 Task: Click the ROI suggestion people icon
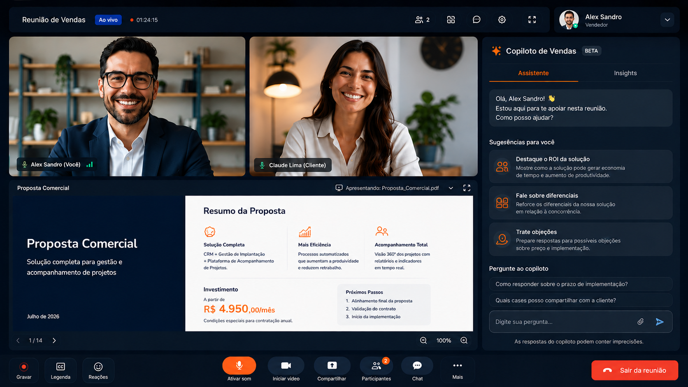click(x=502, y=167)
